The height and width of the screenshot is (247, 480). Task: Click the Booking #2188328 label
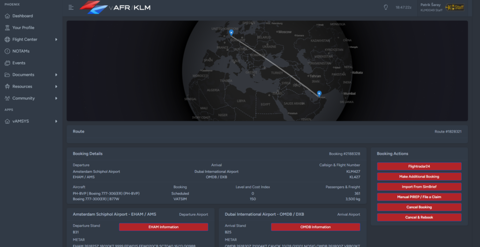(345, 154)
